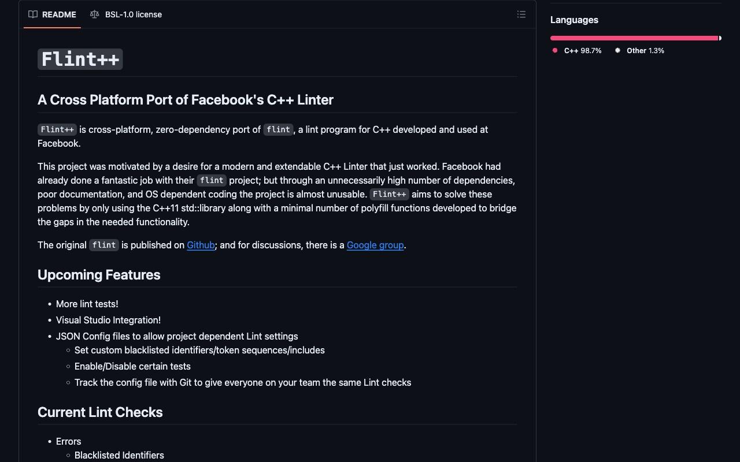Image resolution: width=740 pixels, height=462 pixels.
Task: Click the C++ 98.7% language entry
Action: [577, 51]
